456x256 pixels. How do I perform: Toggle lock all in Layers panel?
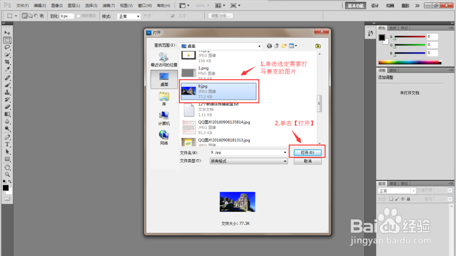(x=408, y=199)
